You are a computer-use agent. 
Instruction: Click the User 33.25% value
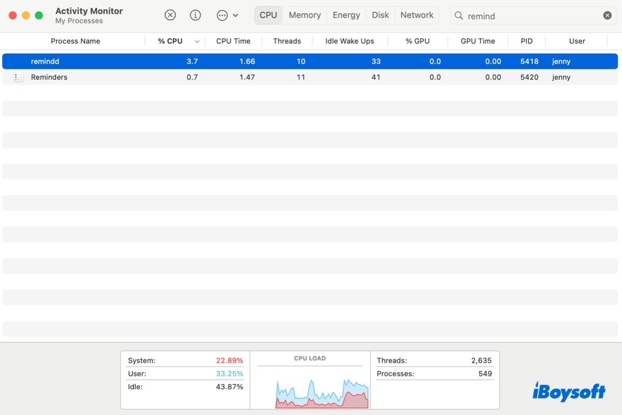click(x=230, y=374)
